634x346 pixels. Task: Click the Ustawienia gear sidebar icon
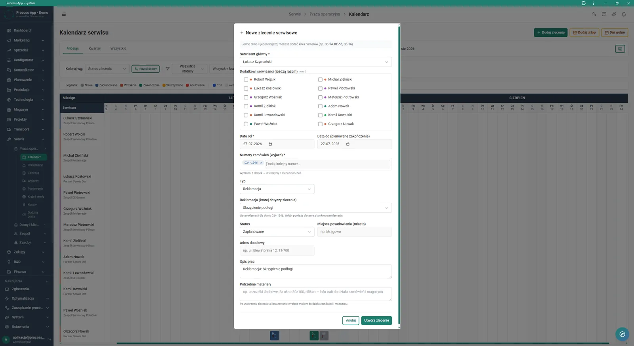[7, 327]
